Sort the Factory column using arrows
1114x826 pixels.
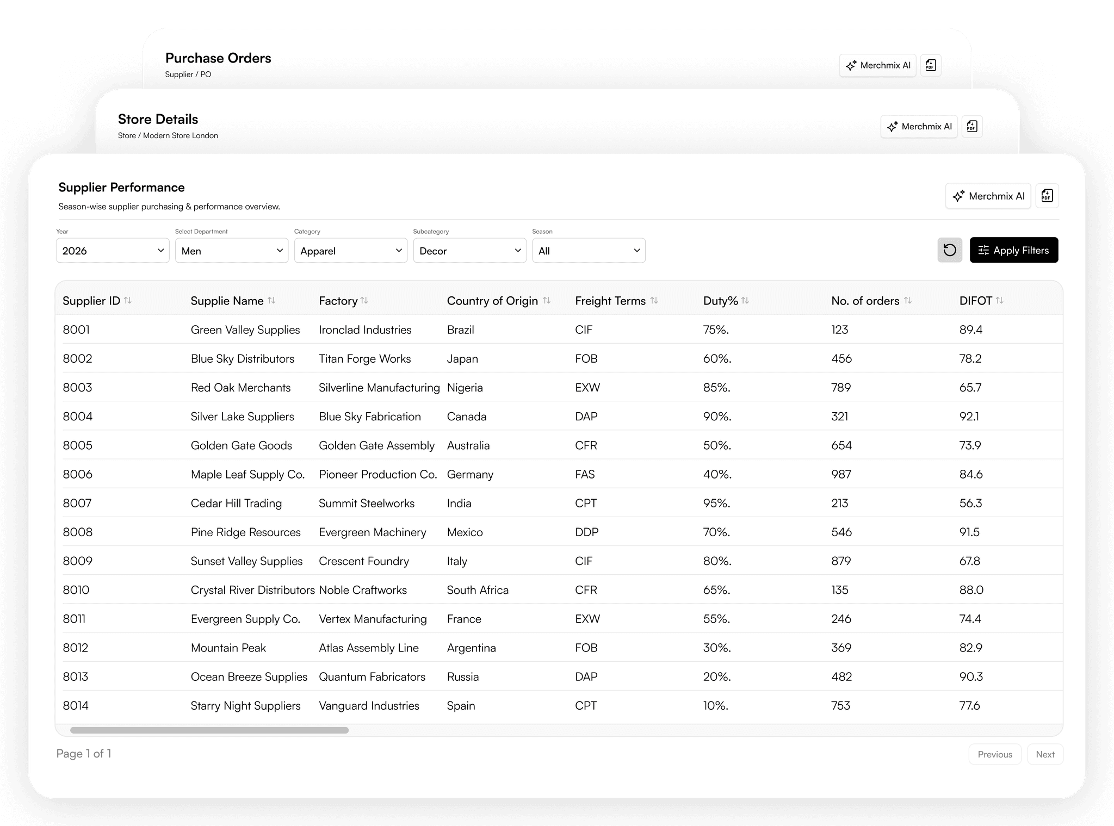(364, 301)
